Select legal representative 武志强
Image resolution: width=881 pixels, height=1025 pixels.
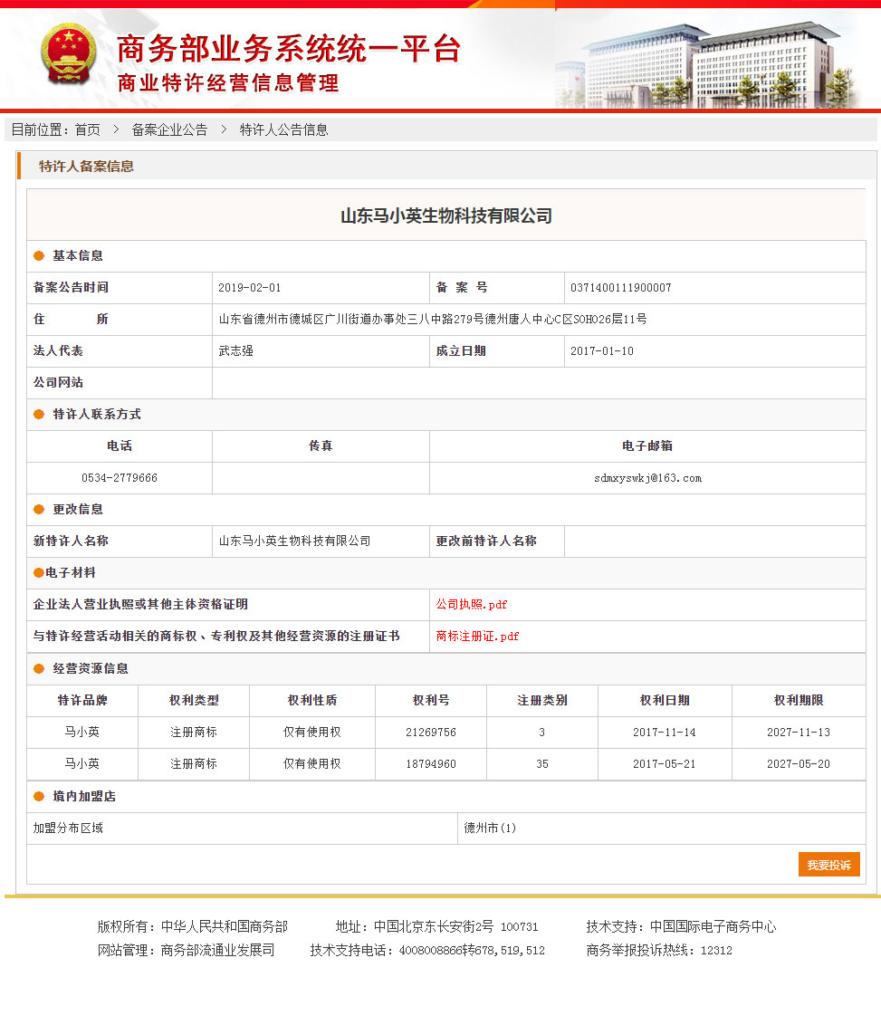pos(236,351)
